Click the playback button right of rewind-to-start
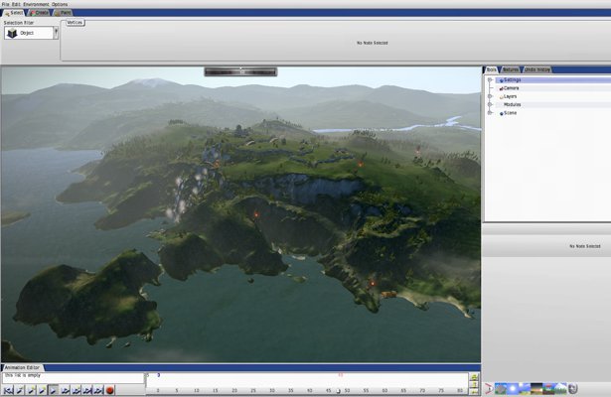The width and height of the screenshot is (611, 397). point(20,390)
